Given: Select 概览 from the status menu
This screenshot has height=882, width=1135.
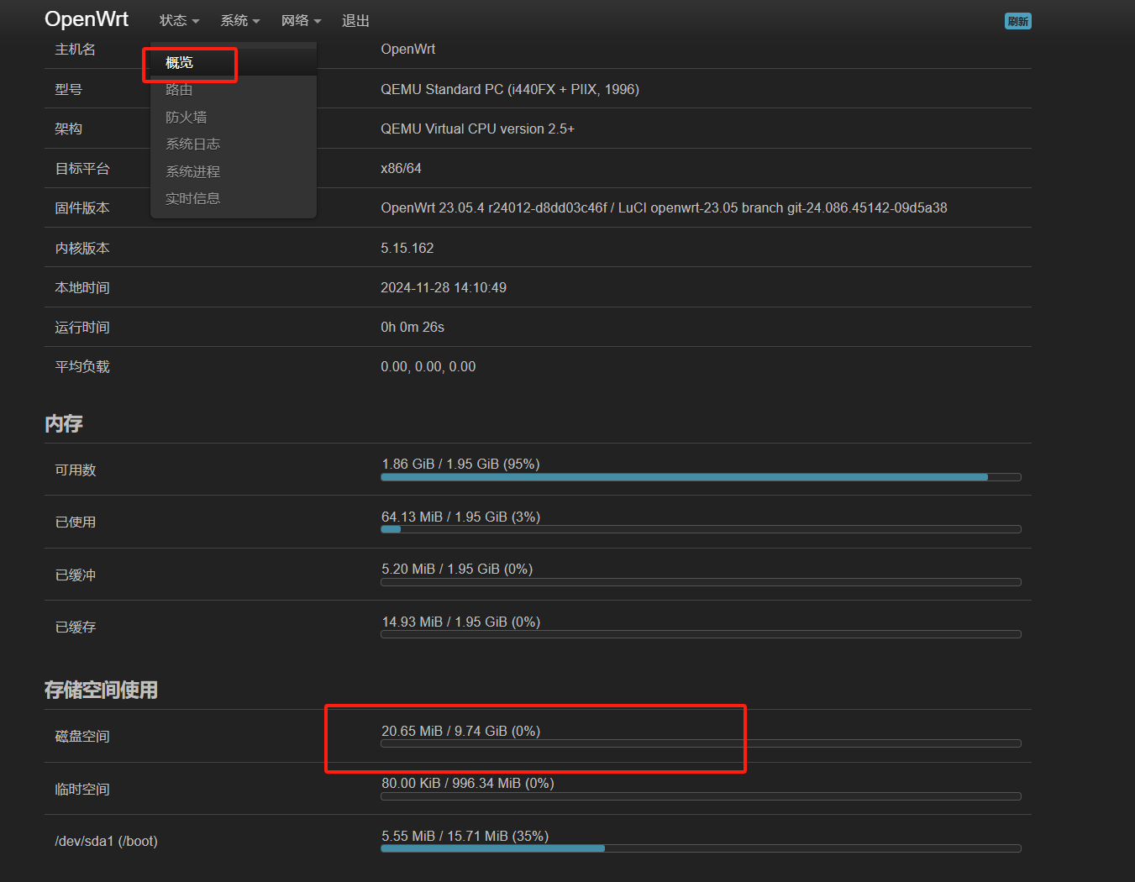Looking at the screenshot, I should pyautogui.click(x=234, y=62).
